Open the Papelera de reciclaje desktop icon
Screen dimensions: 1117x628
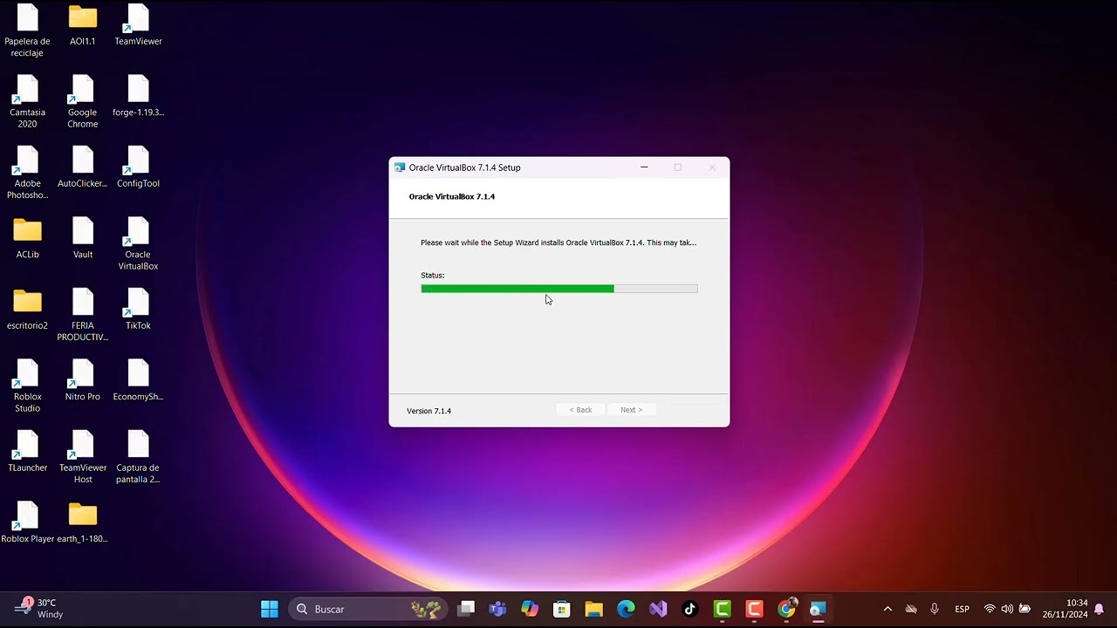pyautogui.click(x=27, y=30)
